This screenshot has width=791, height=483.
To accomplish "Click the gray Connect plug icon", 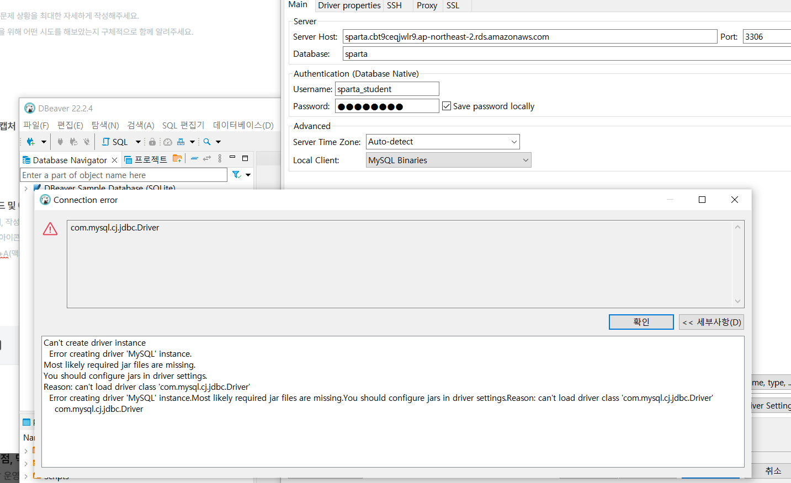I will 60,142.
